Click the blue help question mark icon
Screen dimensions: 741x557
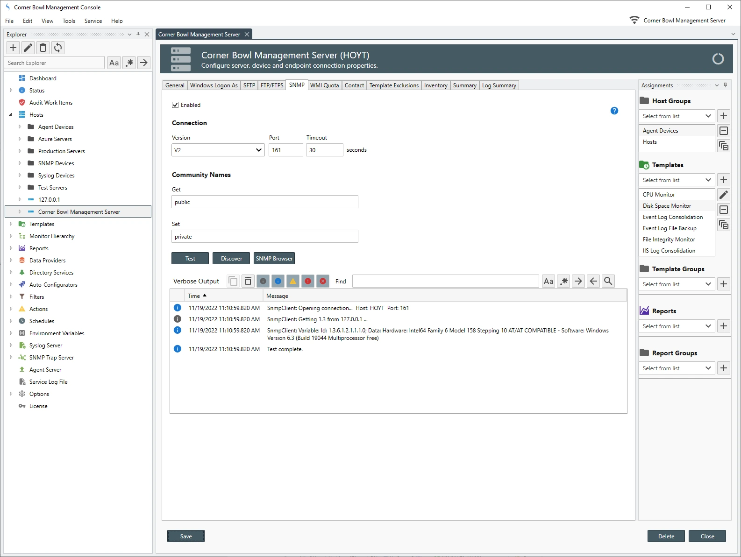[x=614, y=111]
